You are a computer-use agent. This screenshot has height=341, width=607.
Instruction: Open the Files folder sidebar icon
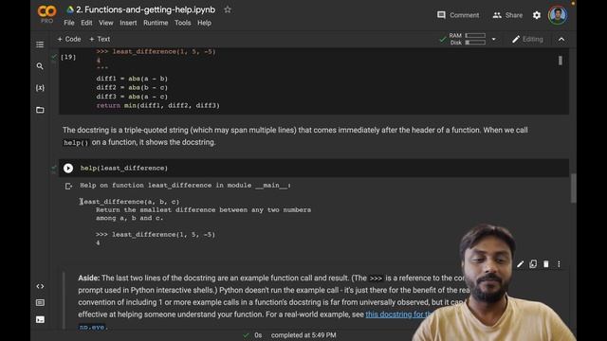(x=40, y=110)
